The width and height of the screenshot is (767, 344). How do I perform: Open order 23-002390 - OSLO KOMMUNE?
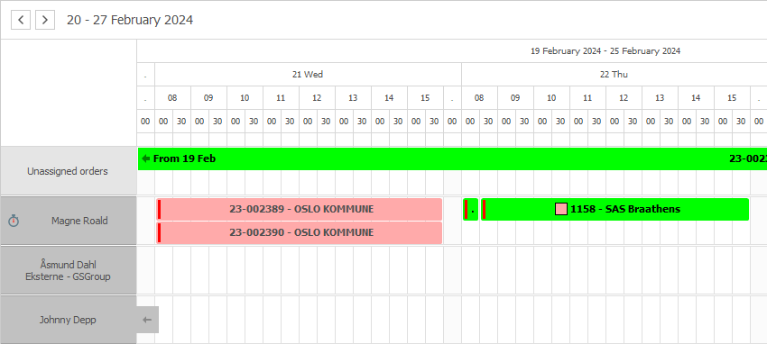300,232
